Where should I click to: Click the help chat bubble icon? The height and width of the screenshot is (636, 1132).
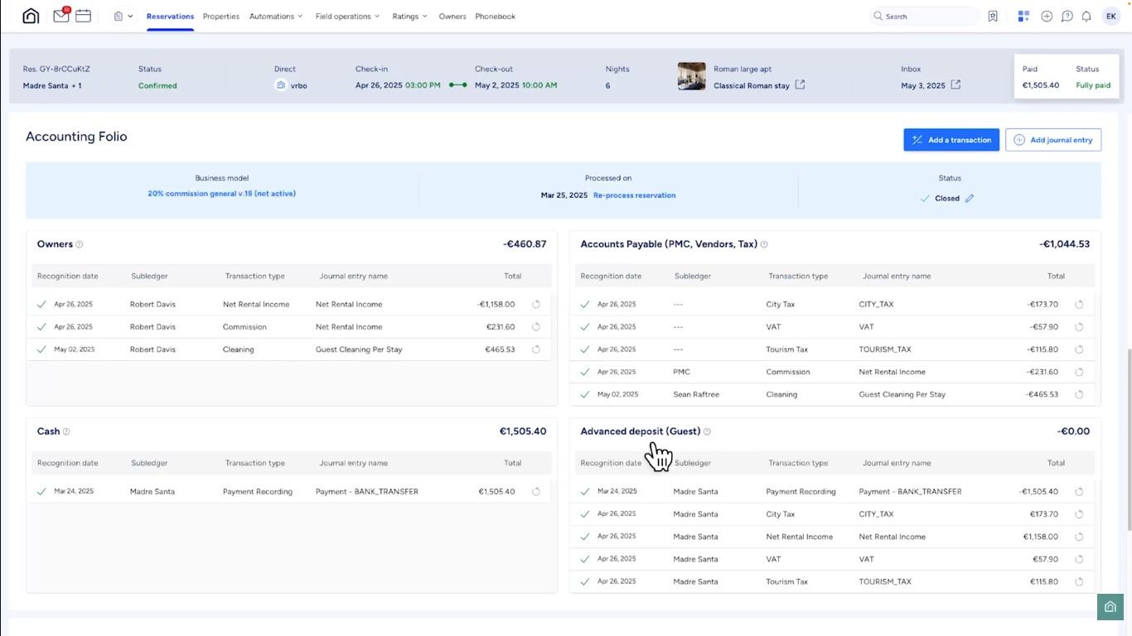point(1067,17)
